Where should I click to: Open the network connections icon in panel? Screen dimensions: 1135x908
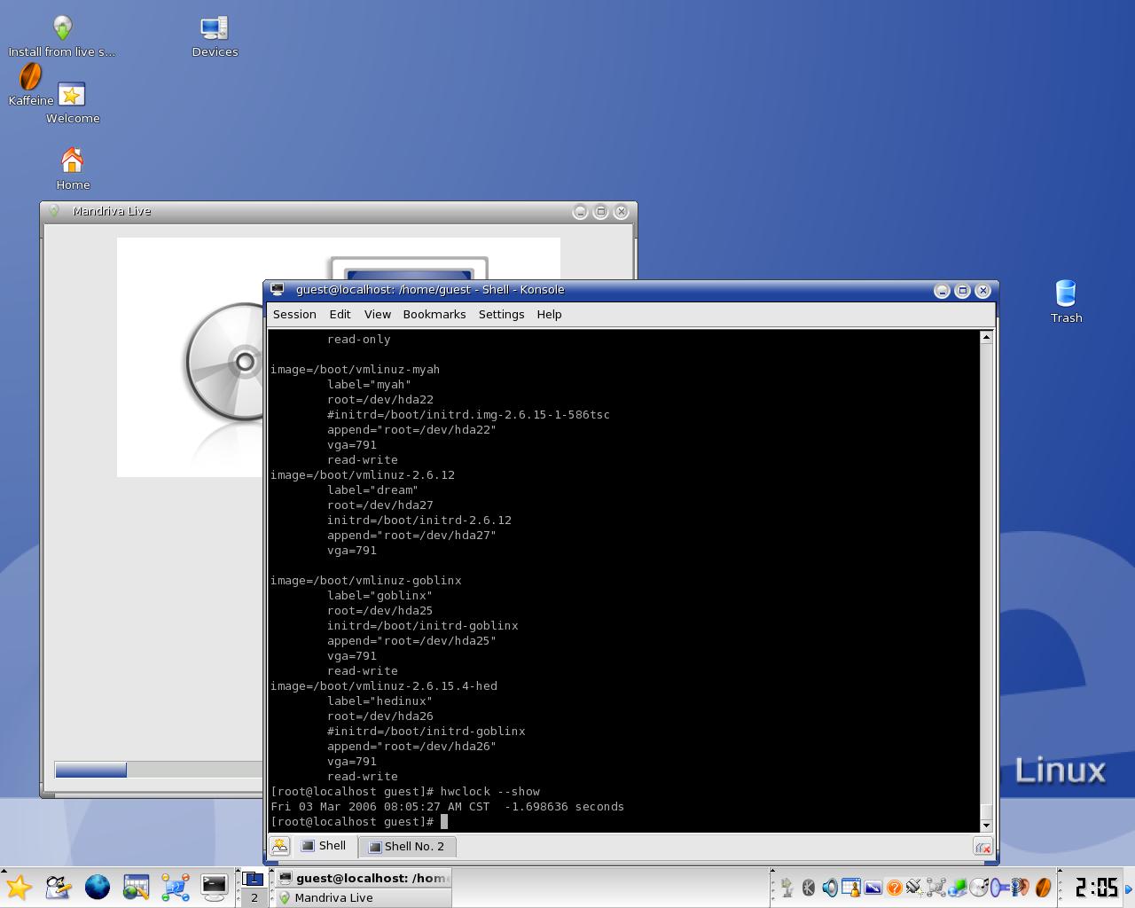(176, 887)
